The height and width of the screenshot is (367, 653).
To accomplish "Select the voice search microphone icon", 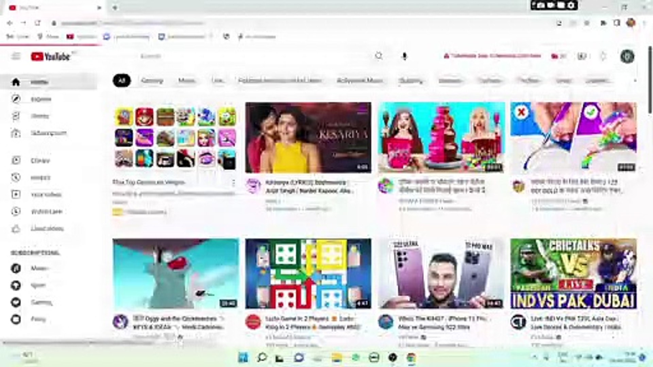I will tap(404, 56).
